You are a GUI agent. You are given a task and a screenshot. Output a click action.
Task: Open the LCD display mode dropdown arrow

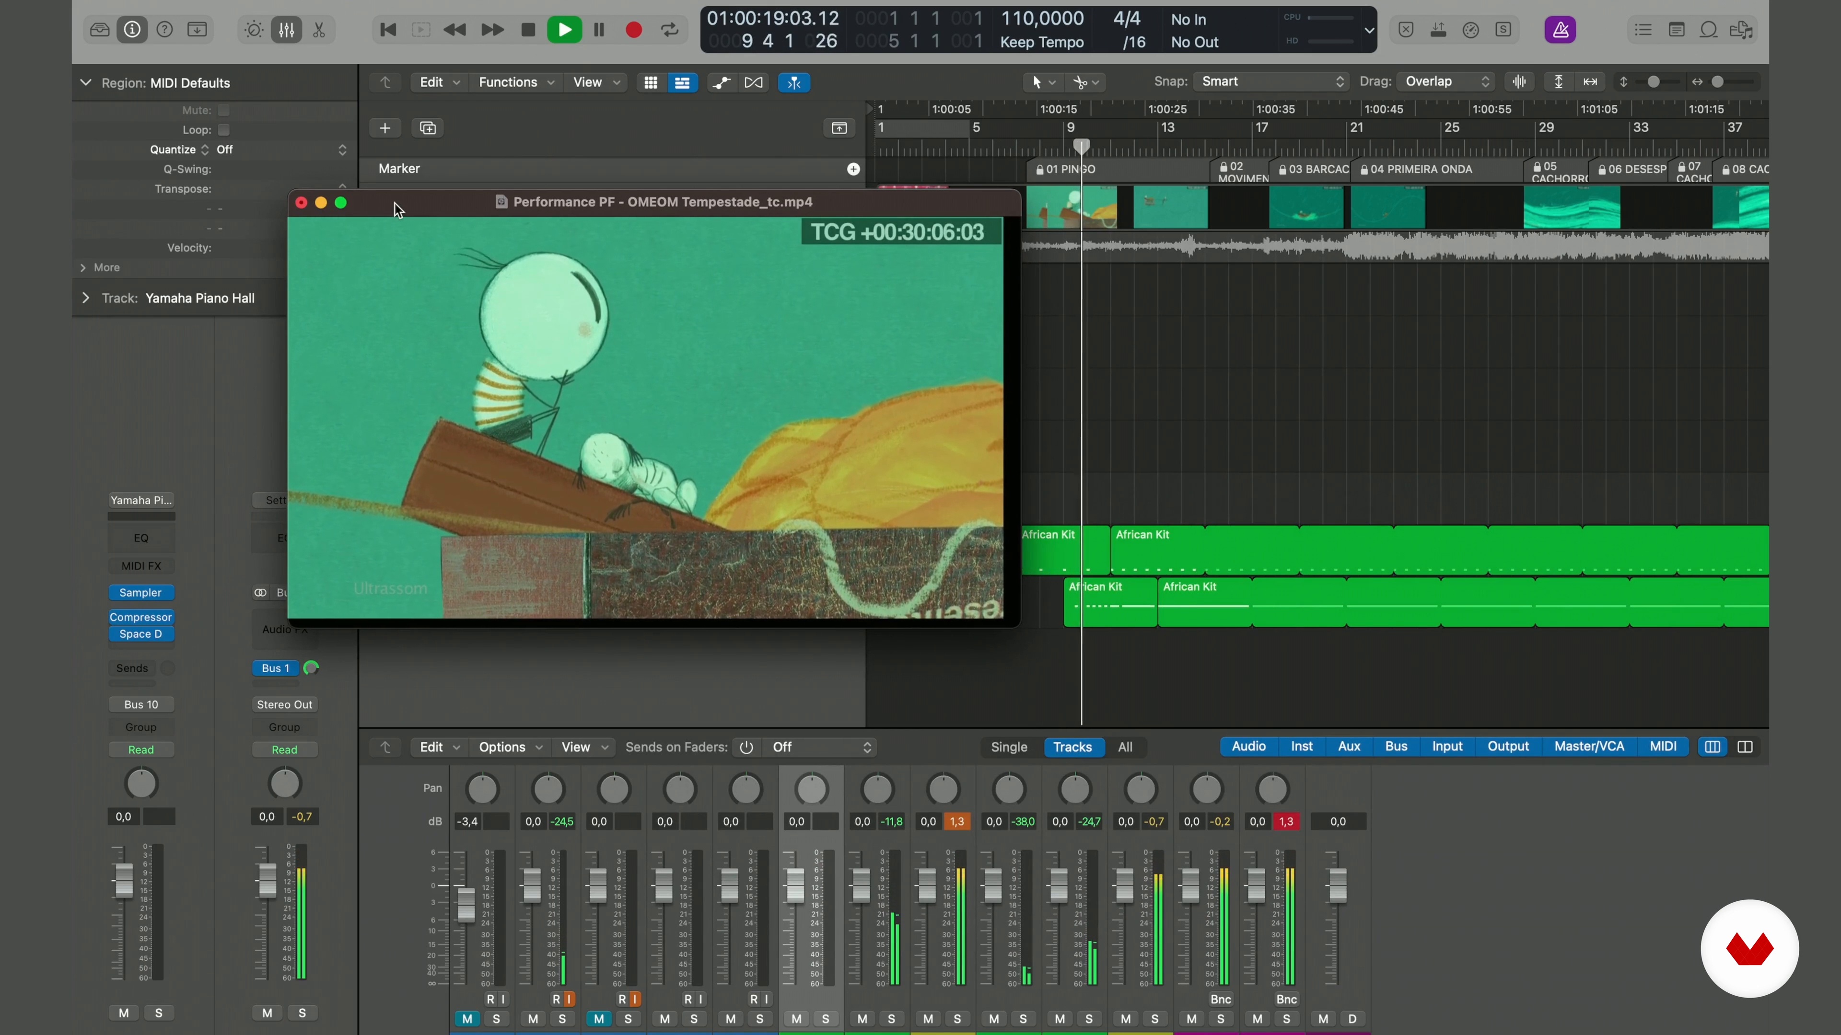pos(1369,31)
